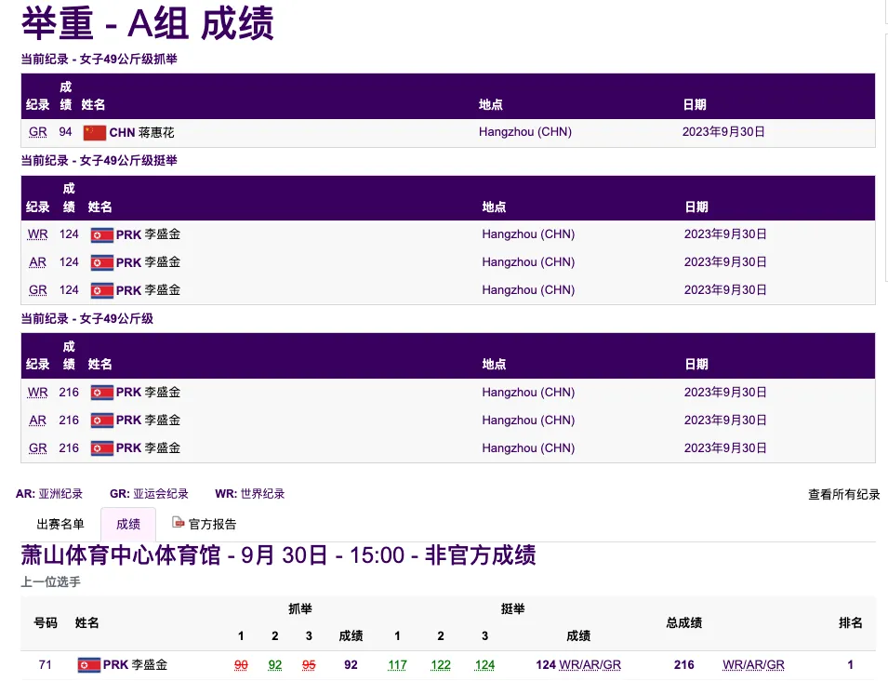Click PRK flag in 挺举 AR record row
The image size is (888, 681).
[101, 262]
